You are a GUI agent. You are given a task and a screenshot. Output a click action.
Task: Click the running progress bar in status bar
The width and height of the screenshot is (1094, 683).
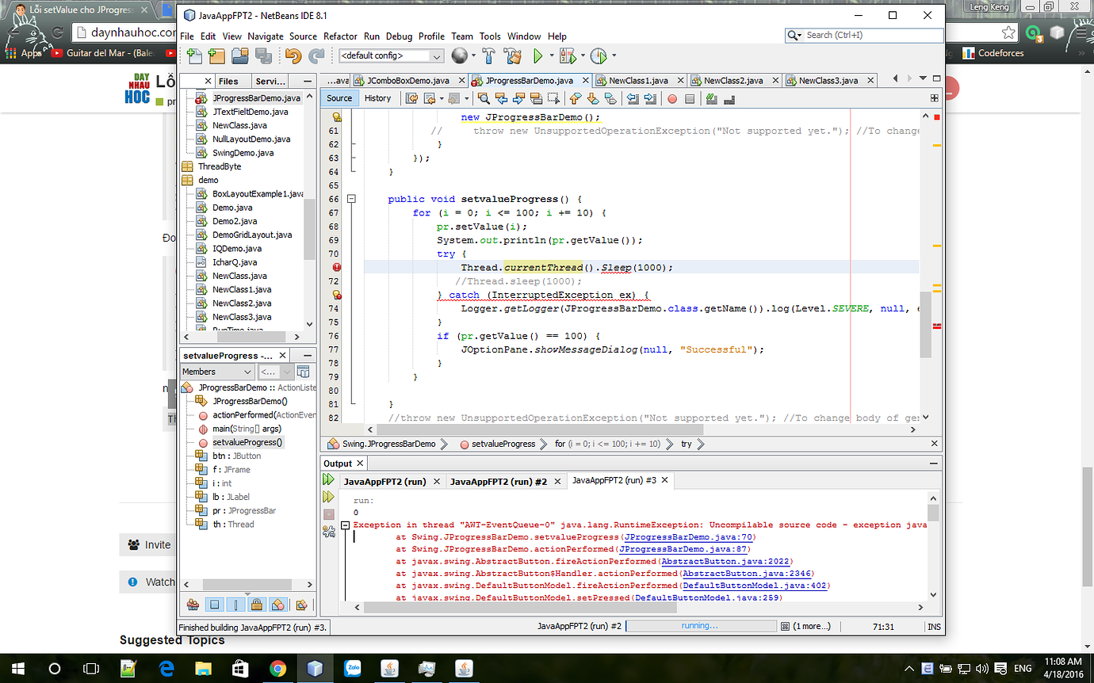point(700,626)
